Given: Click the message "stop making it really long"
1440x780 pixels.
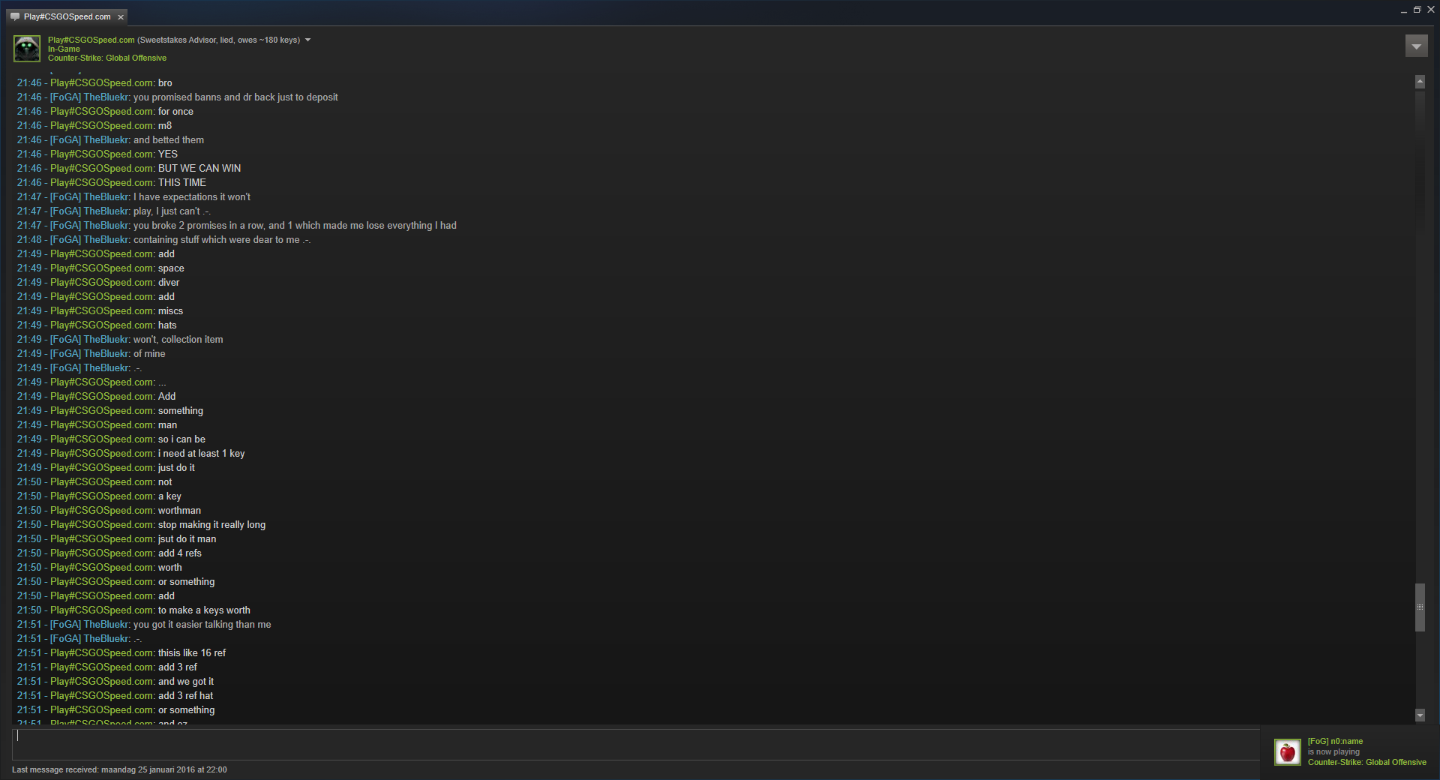Looking at the screenshot, I should [x=211, y=524].
